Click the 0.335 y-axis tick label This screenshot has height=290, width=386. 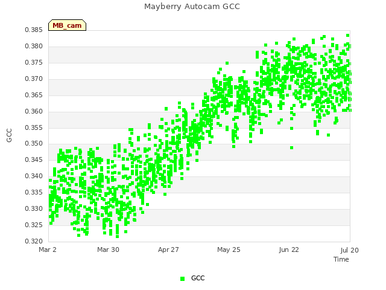[34, 192]
